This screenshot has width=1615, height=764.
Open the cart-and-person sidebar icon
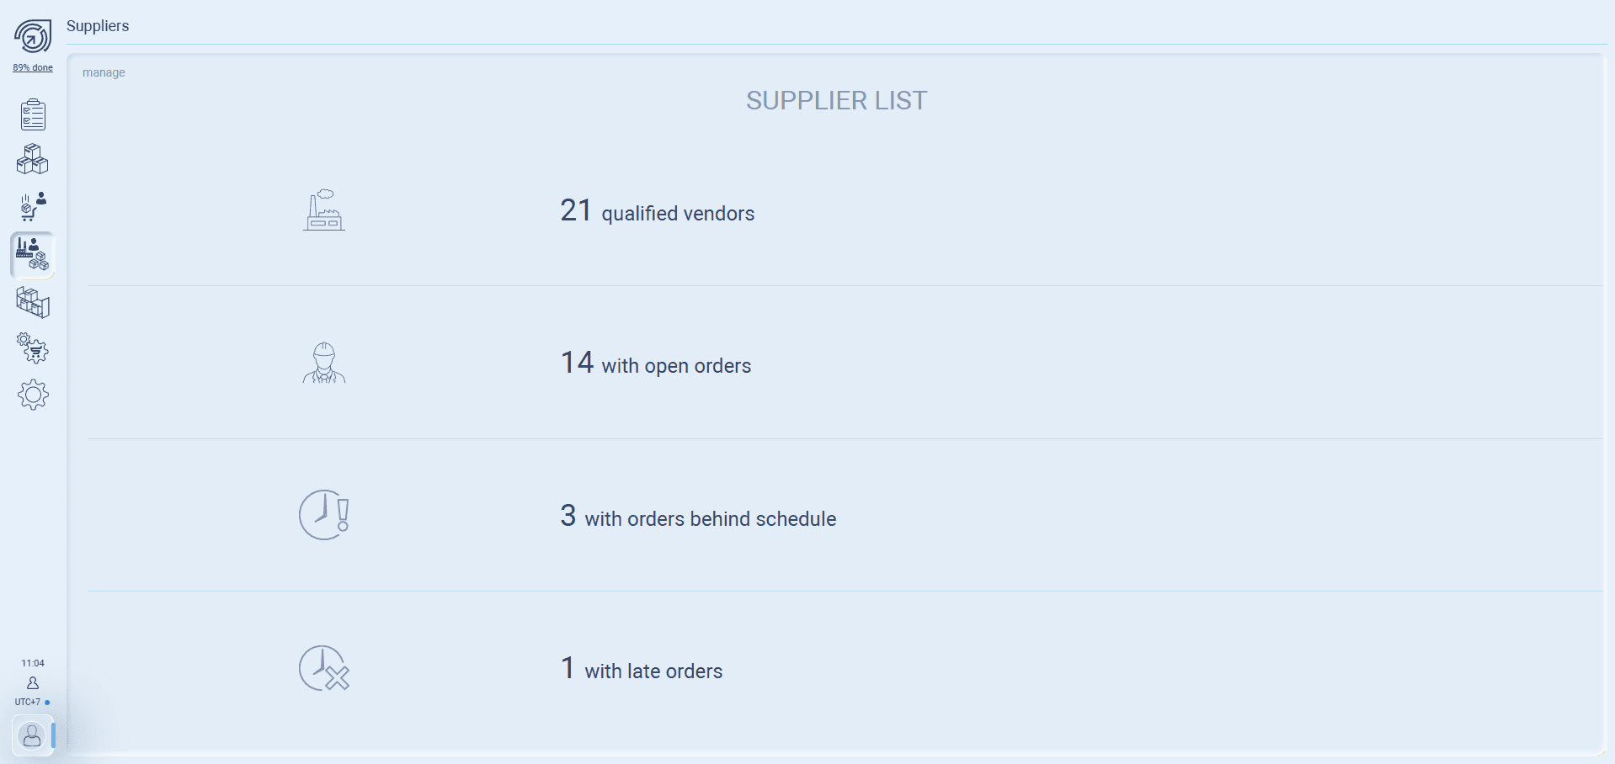tap(33, 206)
